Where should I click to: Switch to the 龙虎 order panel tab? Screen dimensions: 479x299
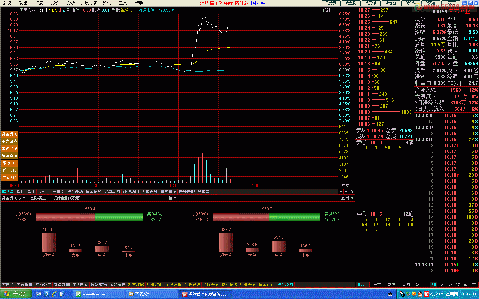tap(391, 285)
